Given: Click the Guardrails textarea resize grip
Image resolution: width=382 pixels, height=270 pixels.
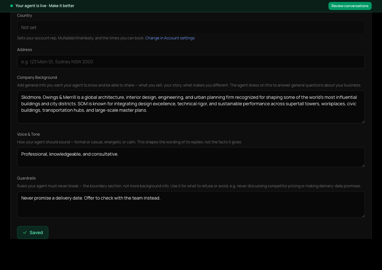Looking at the screenshot, I should 363,216.
